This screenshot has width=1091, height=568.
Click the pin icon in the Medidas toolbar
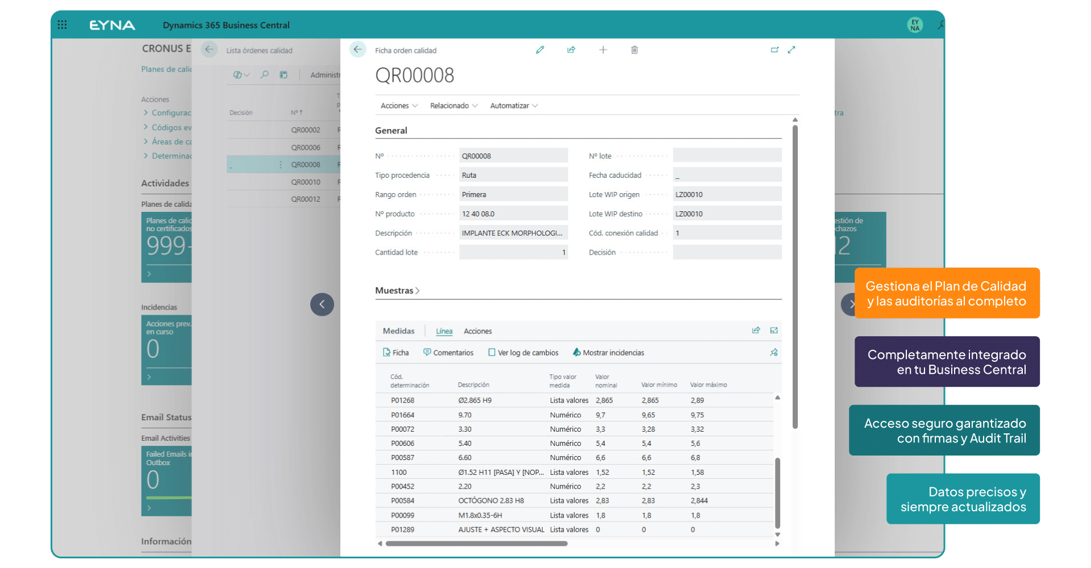click(x=774, y=353)
